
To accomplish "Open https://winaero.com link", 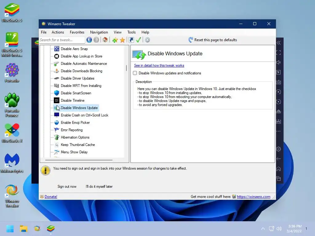I will [x=253, y=197].
